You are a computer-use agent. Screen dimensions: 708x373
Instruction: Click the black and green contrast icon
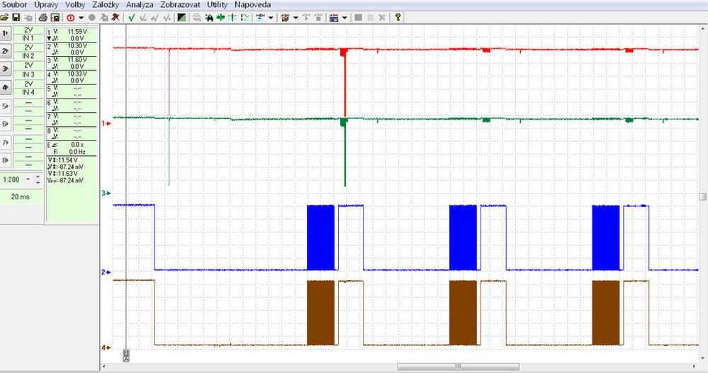click(181, 18)
